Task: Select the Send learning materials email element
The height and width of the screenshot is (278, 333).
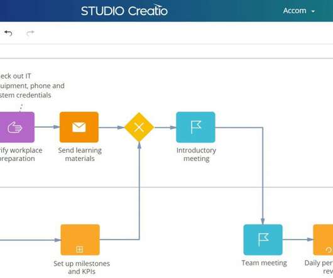Action: coord(79,127)
